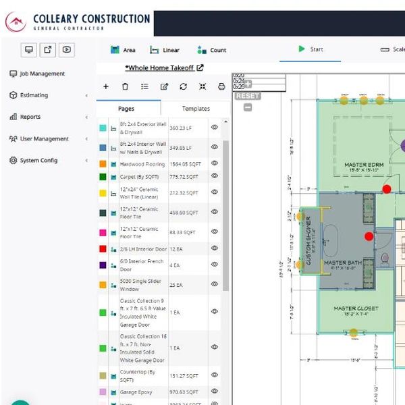Hide the Hardwood Flooring takeoff

pyautogui.click(x=215, y=163)
